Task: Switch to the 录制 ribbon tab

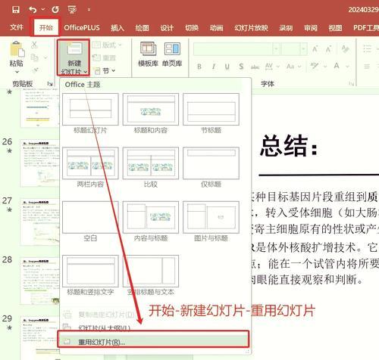Action: tap(286, 27)
